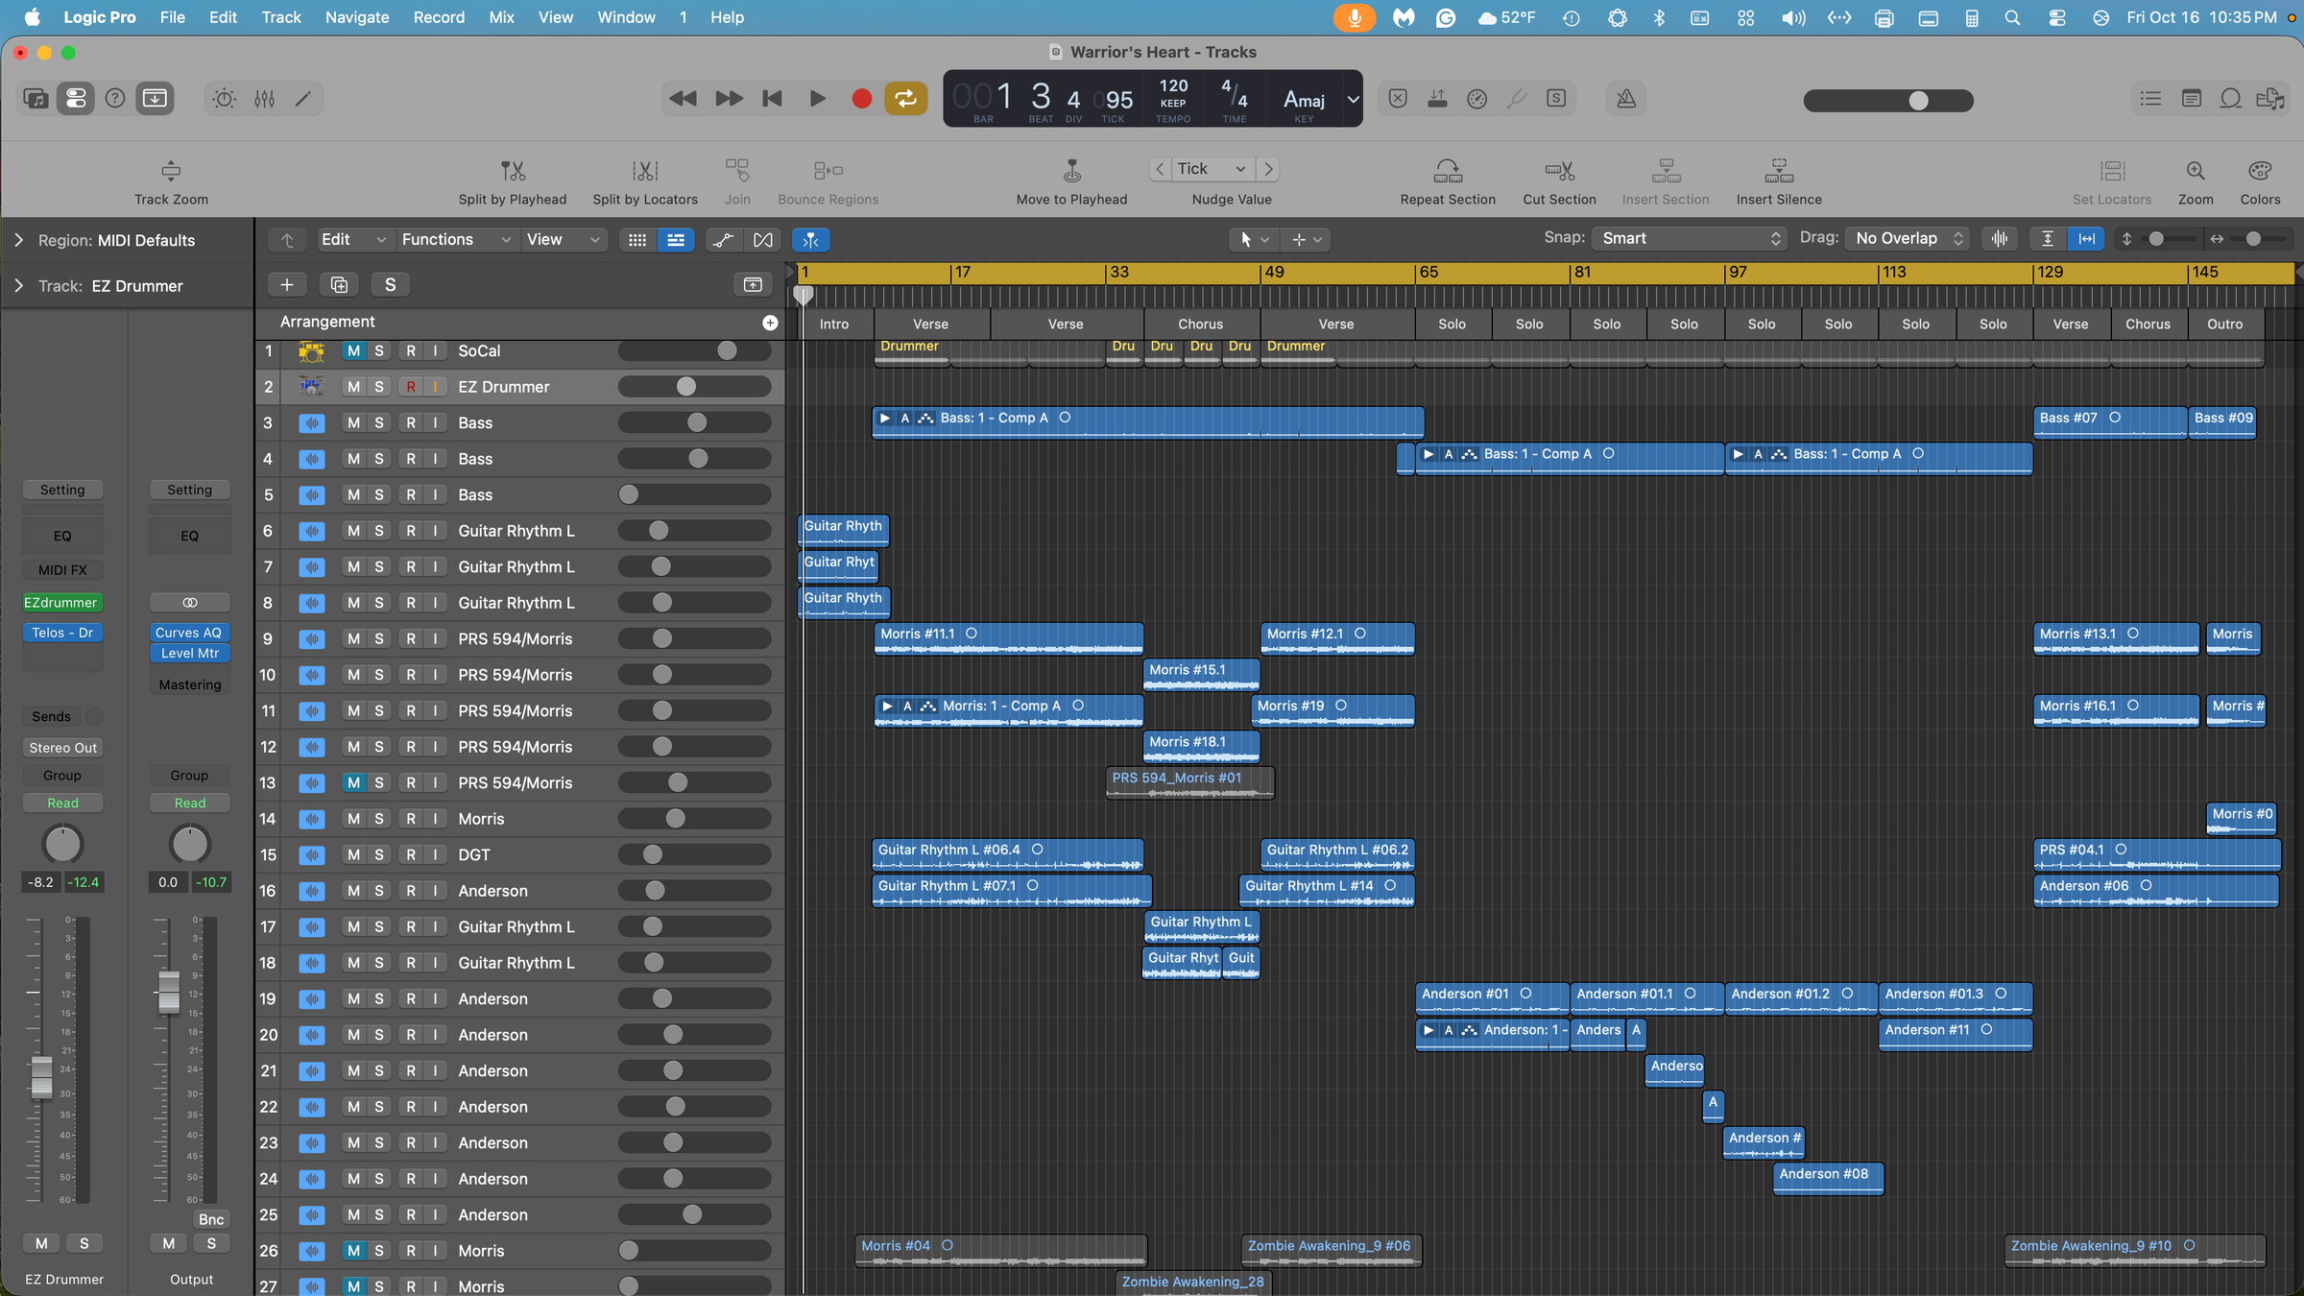
Task: Click the duplicate track button
Action: pyautogui.click(x=339, y=284)
